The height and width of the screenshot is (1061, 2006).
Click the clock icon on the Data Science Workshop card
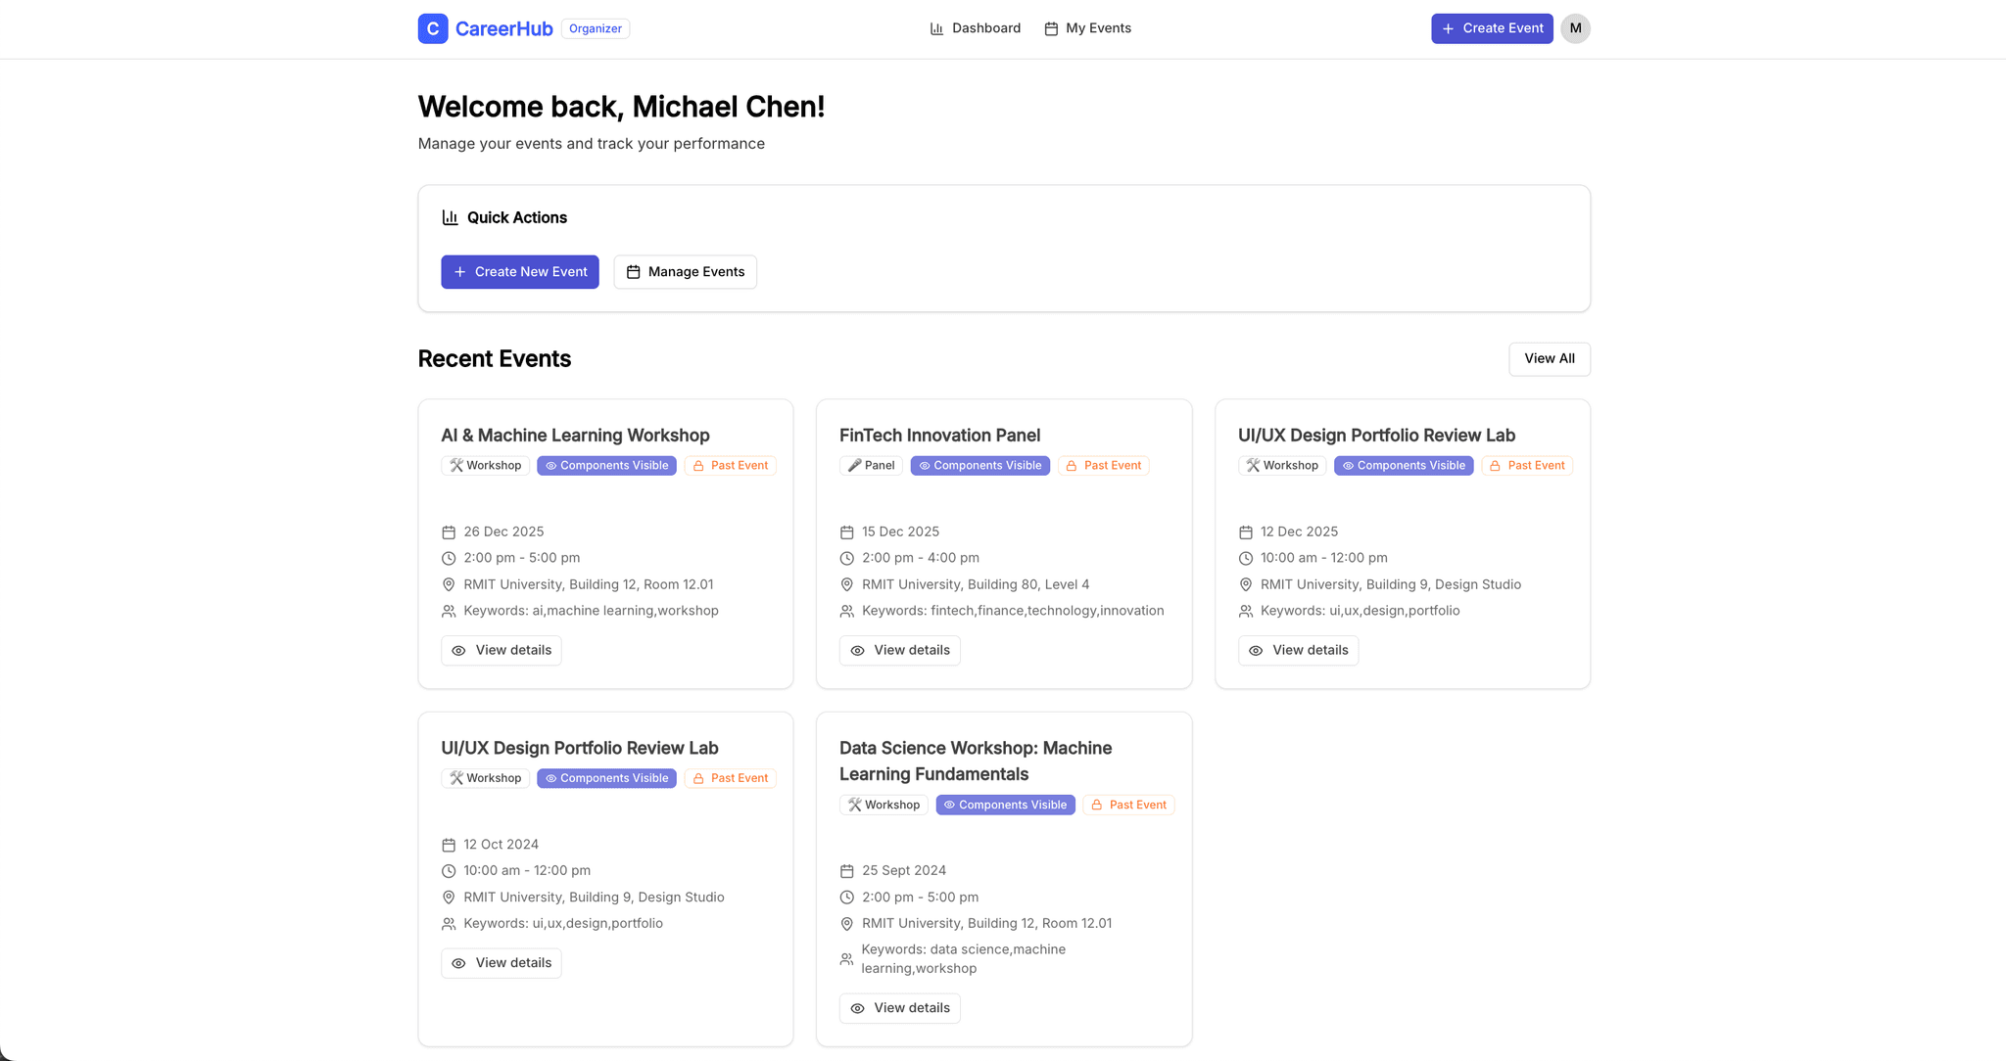(846, 897)
